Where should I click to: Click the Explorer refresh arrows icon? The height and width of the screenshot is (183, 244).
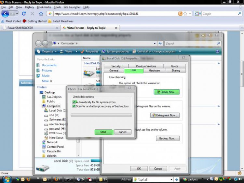pos(160,44)
